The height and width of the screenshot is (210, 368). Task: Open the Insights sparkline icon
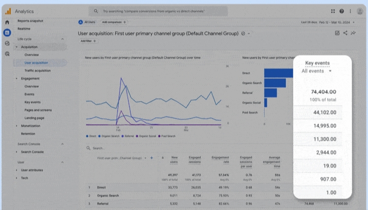pos(353,33)
